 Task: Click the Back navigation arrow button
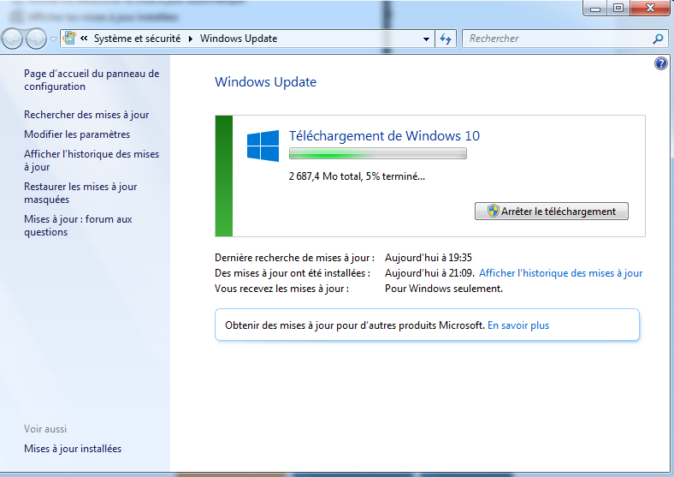[x=12, y=39]
